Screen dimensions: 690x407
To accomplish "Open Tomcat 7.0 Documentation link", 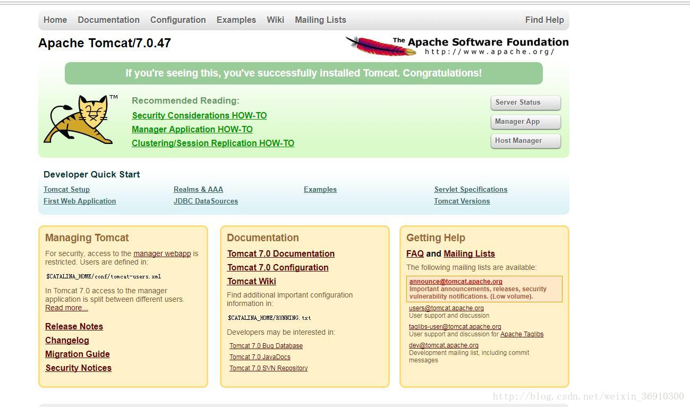I will click(x=281, y=253).
